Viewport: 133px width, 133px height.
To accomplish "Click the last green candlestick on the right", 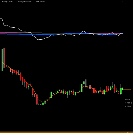I will pyautogui.click(x=123, y=89).
